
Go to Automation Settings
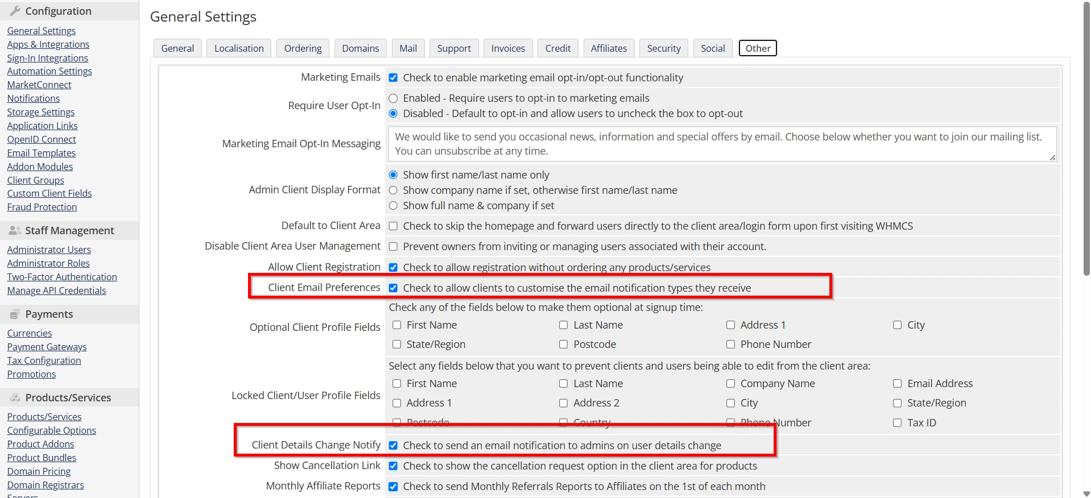click(x=49, y=71)
